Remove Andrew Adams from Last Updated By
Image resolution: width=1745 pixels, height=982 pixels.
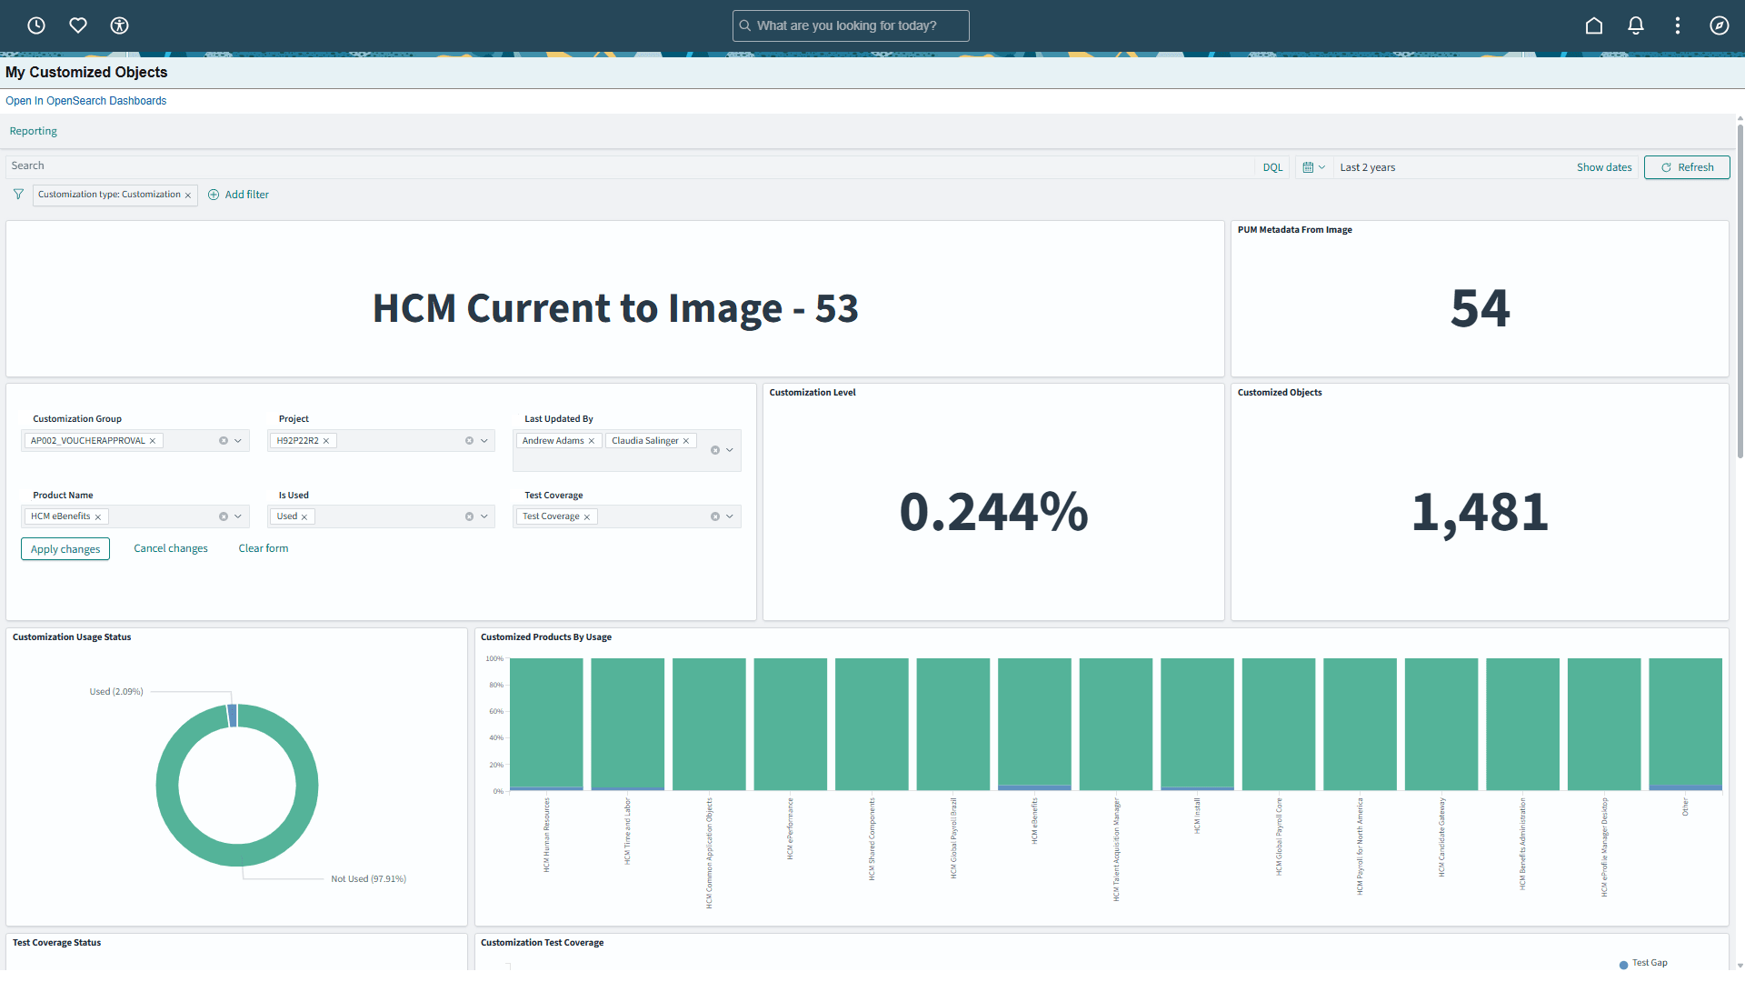592,441
